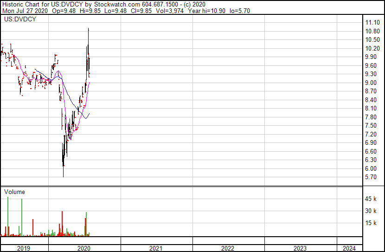
Task: Click the 6.90 price axis label
Action: pyautogui.click(x=371, y=142)
